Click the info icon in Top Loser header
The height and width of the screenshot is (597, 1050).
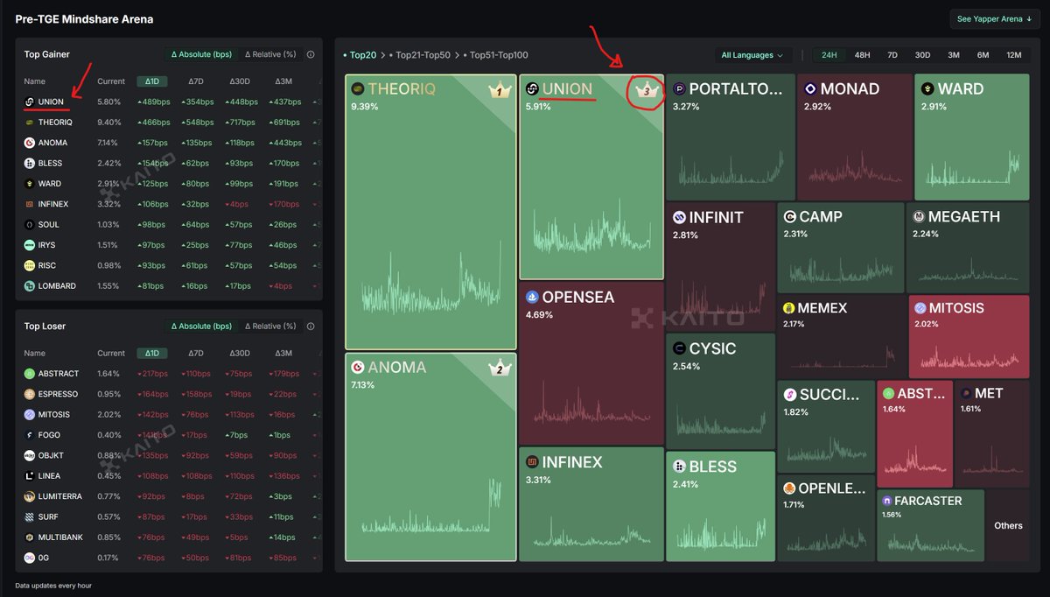point(311,327)
